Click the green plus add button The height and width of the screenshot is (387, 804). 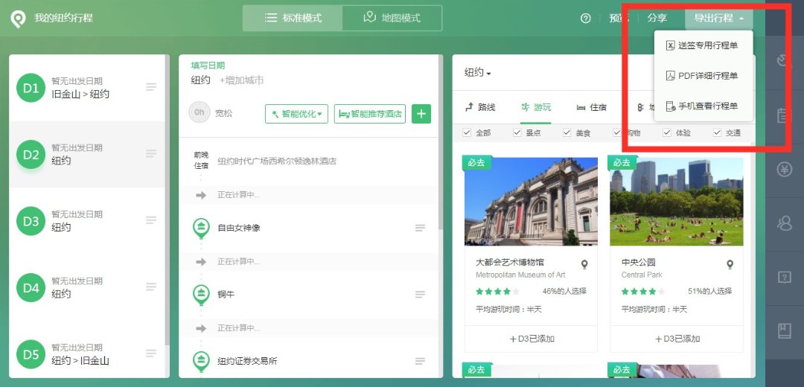coord(421,114)
